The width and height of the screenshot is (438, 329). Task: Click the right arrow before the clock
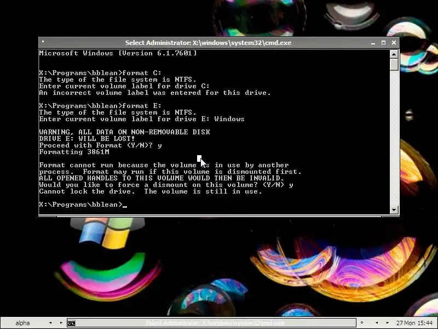pos(387,323)
